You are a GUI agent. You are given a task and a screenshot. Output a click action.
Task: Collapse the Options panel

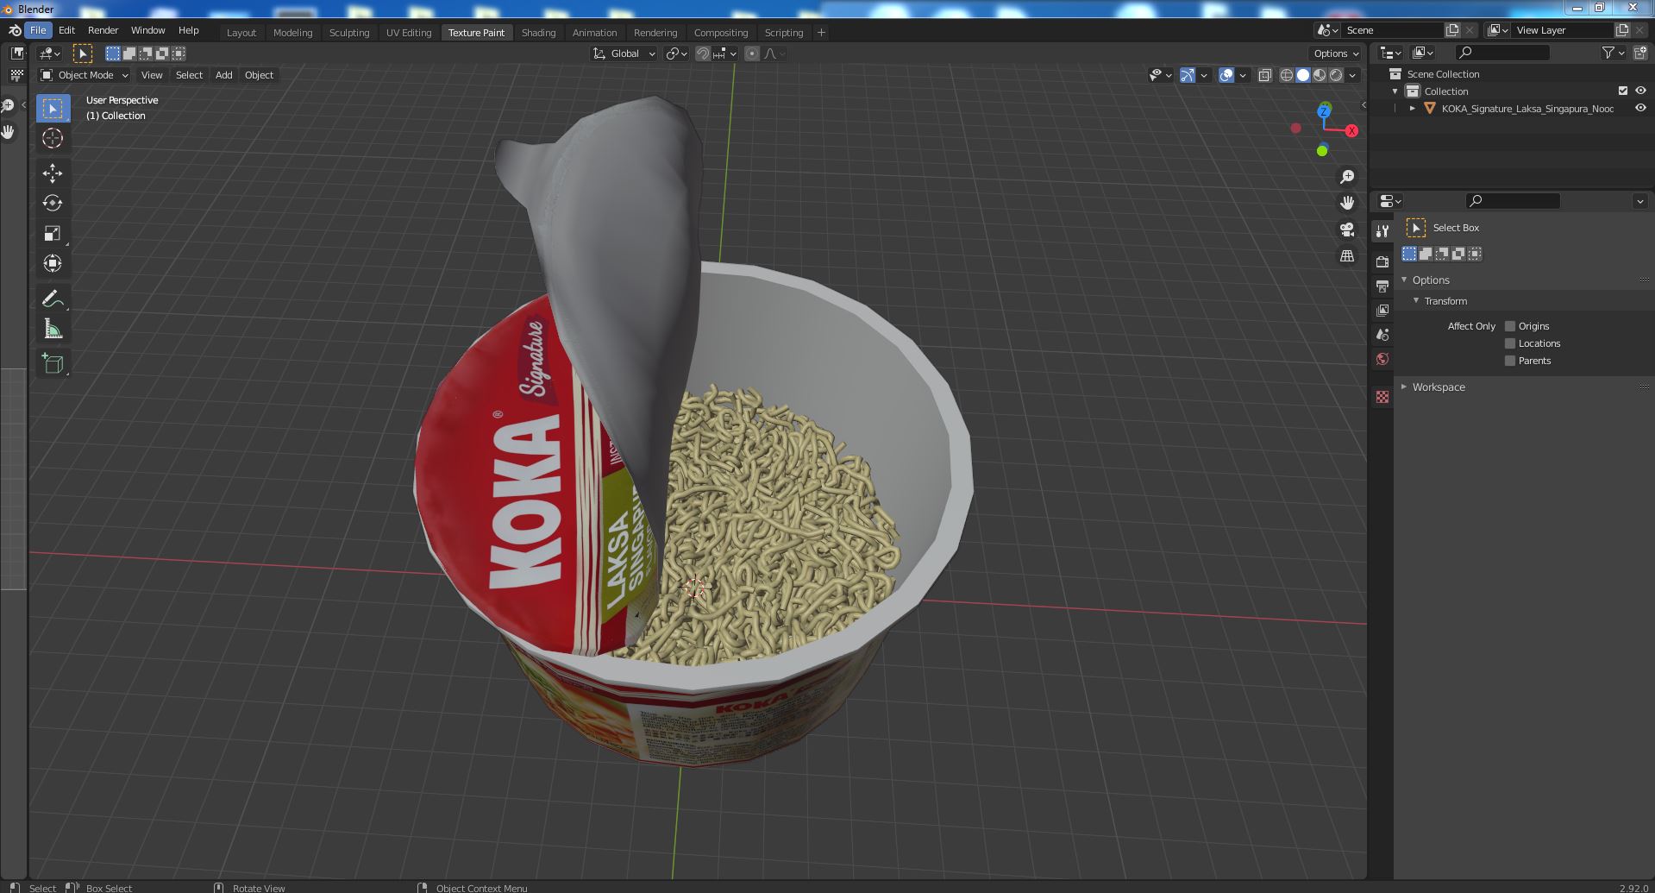1404,280
